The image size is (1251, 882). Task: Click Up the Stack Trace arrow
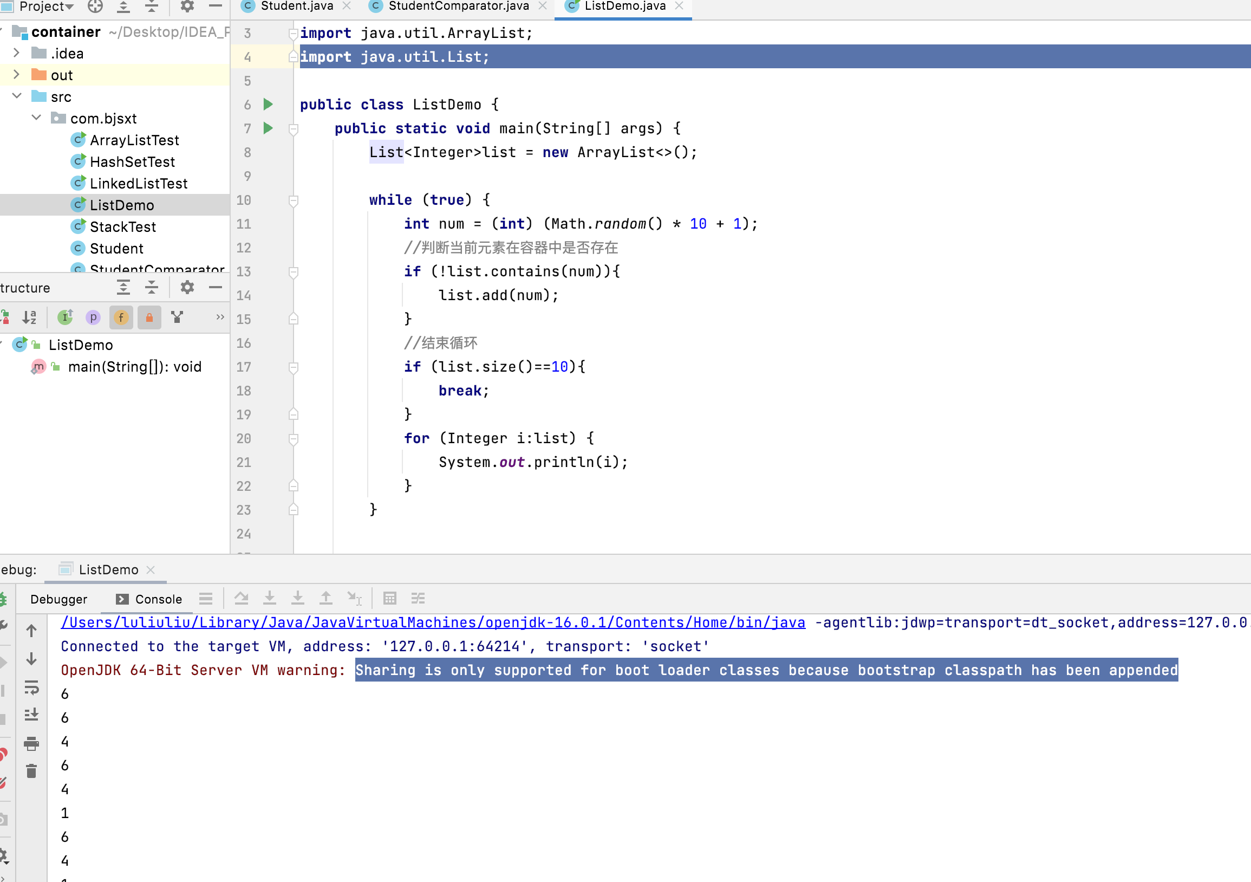coord(31,631)
